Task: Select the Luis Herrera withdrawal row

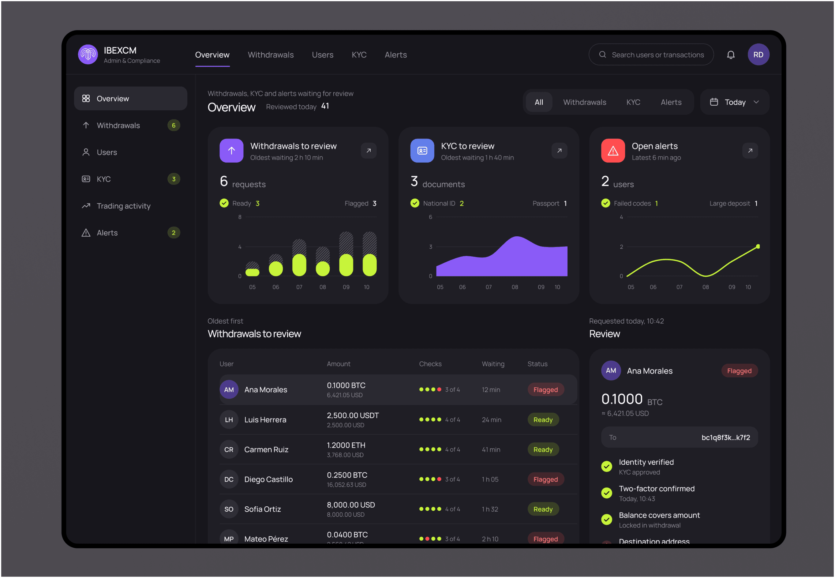Action: (398, 420)
